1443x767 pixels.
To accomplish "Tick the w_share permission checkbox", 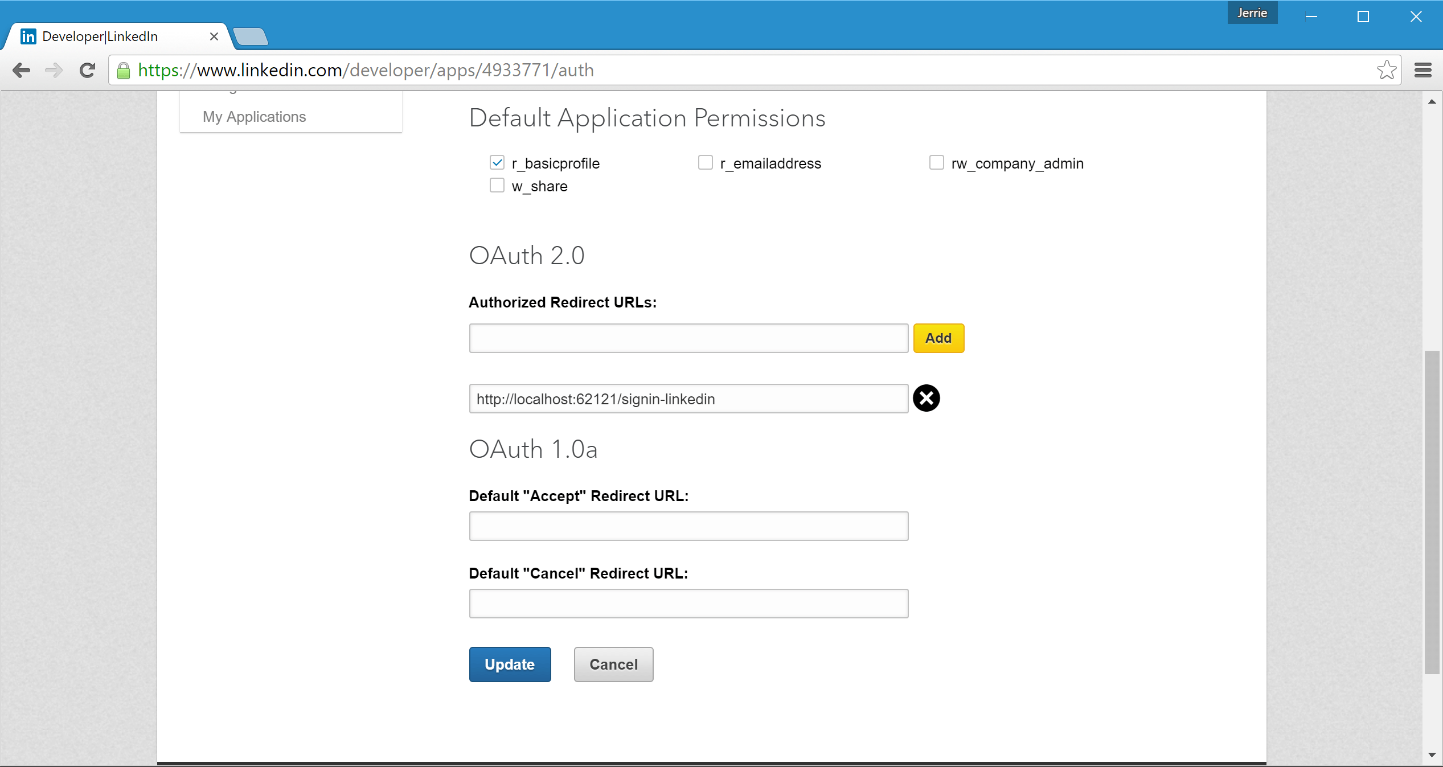I will point(497,186).
